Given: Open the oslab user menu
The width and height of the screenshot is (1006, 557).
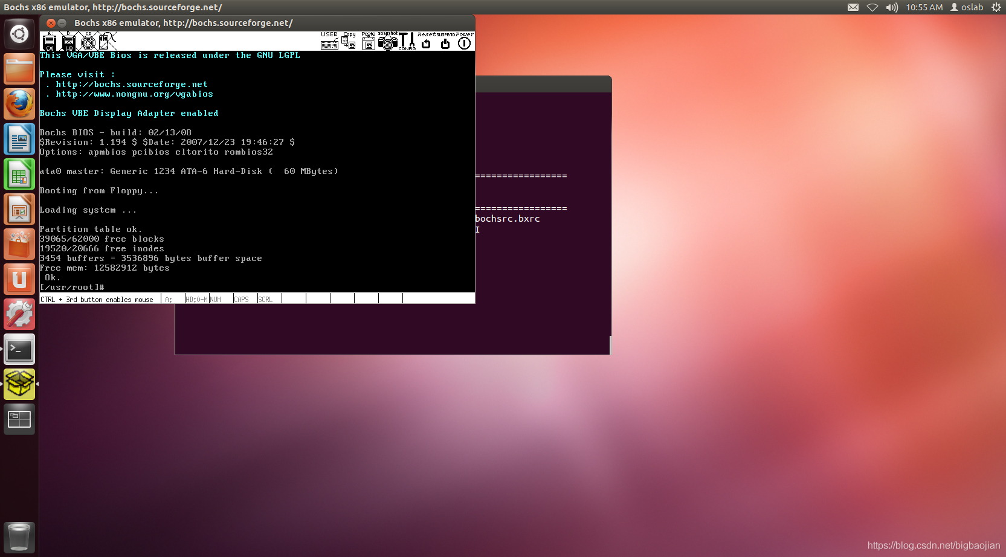Looking at the screenshot, I should point(967,7).
